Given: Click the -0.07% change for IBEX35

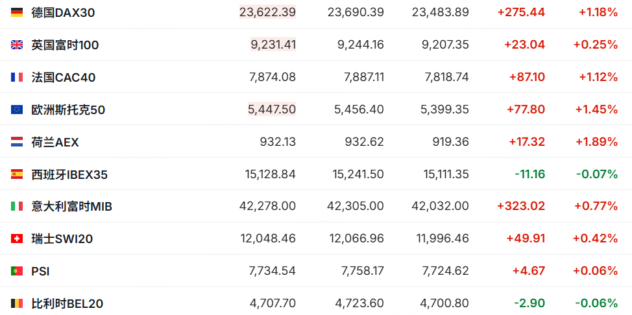Looking at the screenshot, I should tap(597, 174).
